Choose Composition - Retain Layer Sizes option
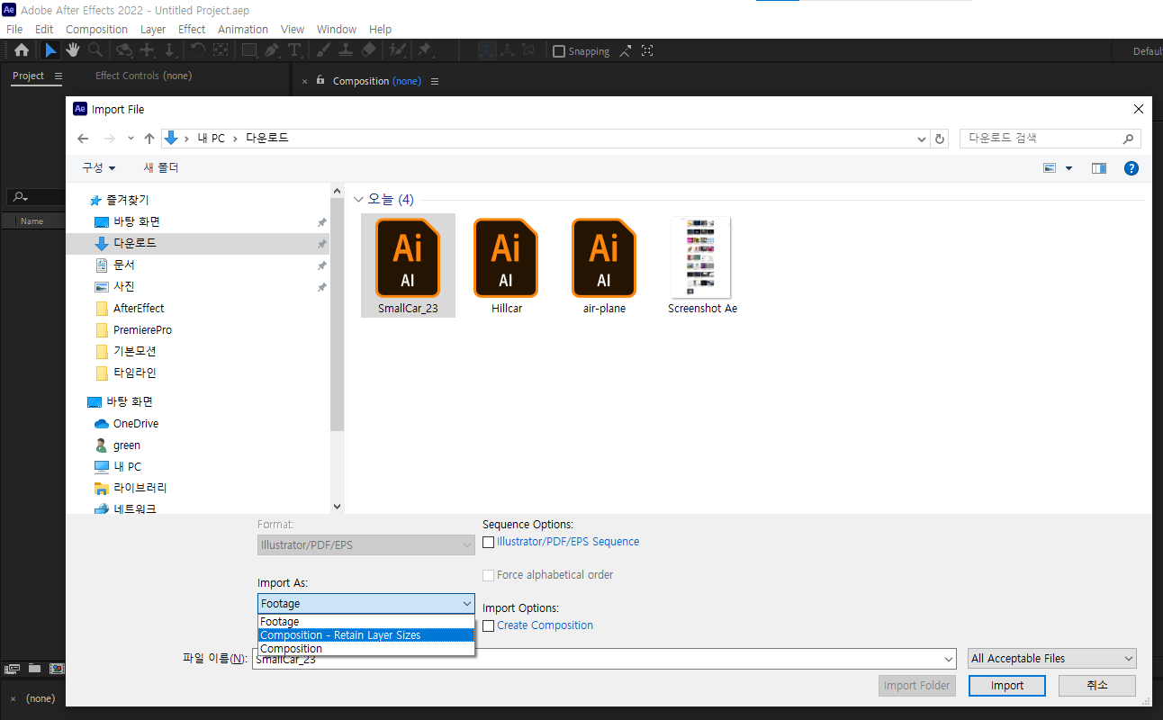This screenshot has width=1163, height=720. (x=365, y=635)
